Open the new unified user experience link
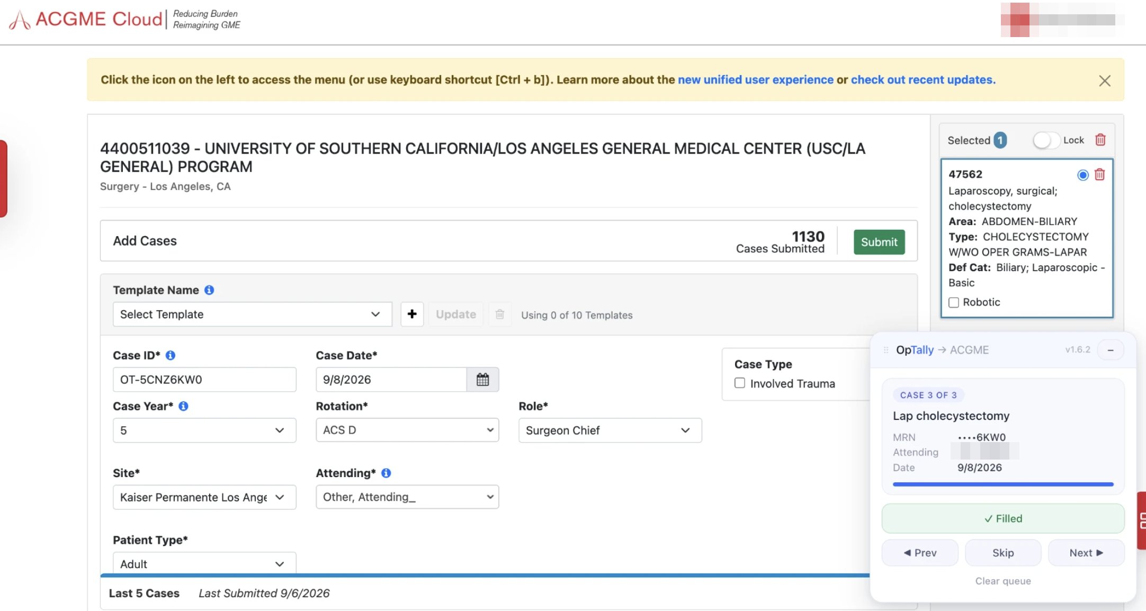1146x611 pixels. click(x=755, y=79)
